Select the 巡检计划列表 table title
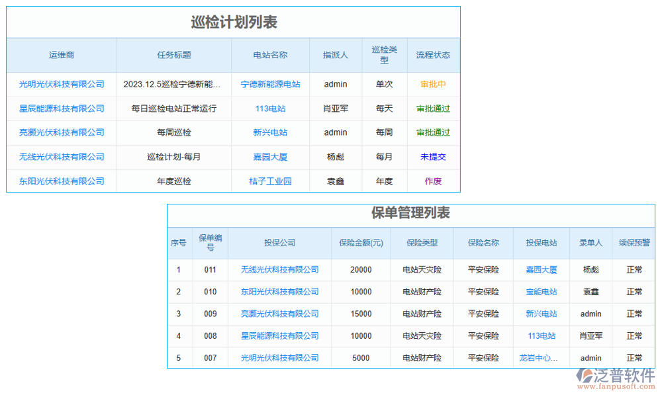 point(233,21)
